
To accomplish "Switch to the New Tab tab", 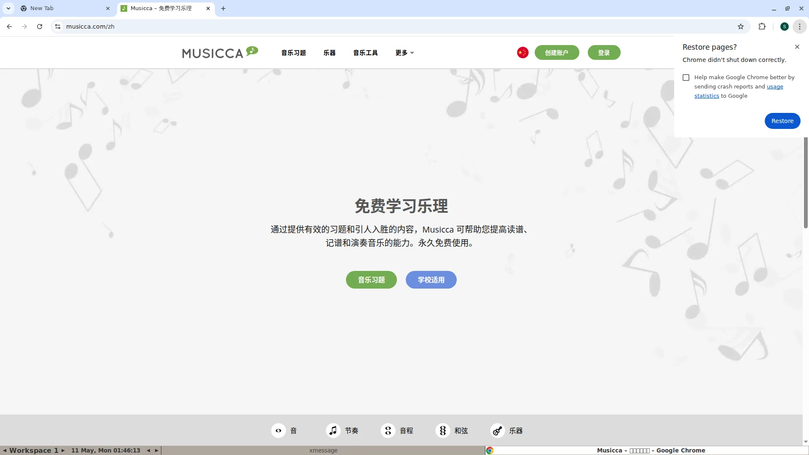I will click(65, 8).
